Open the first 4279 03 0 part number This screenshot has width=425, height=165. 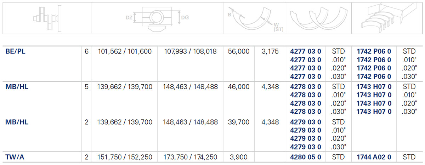pos(305,122)
